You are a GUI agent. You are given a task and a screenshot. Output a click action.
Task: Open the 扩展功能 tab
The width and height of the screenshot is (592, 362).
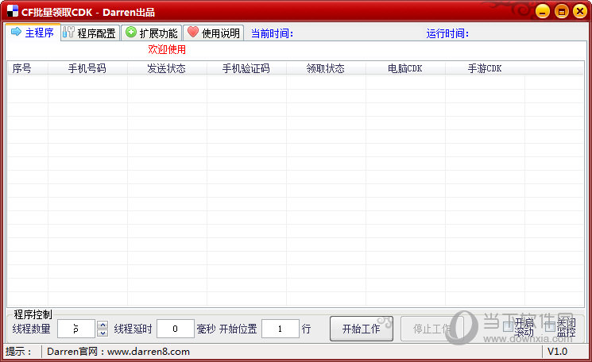click(x=152, y=33)
